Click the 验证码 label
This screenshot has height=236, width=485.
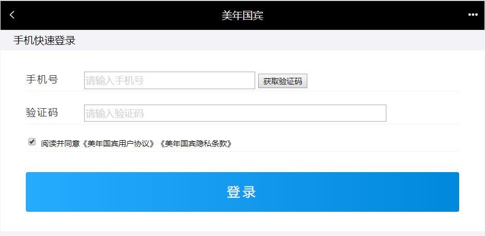tap(42, 113)
